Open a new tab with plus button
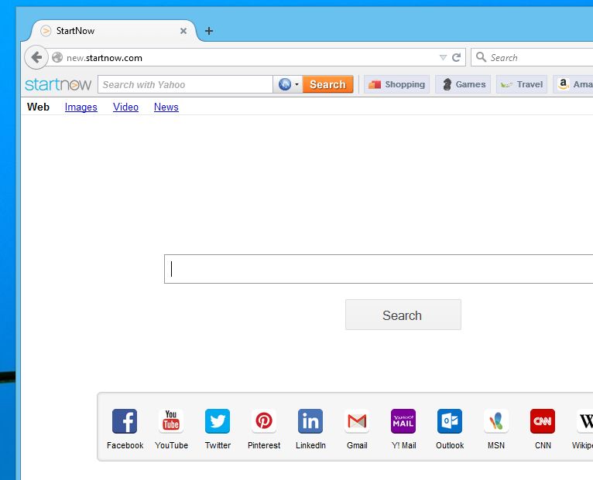The height and width of the screenshot is (480, 593). coord(209,31)
